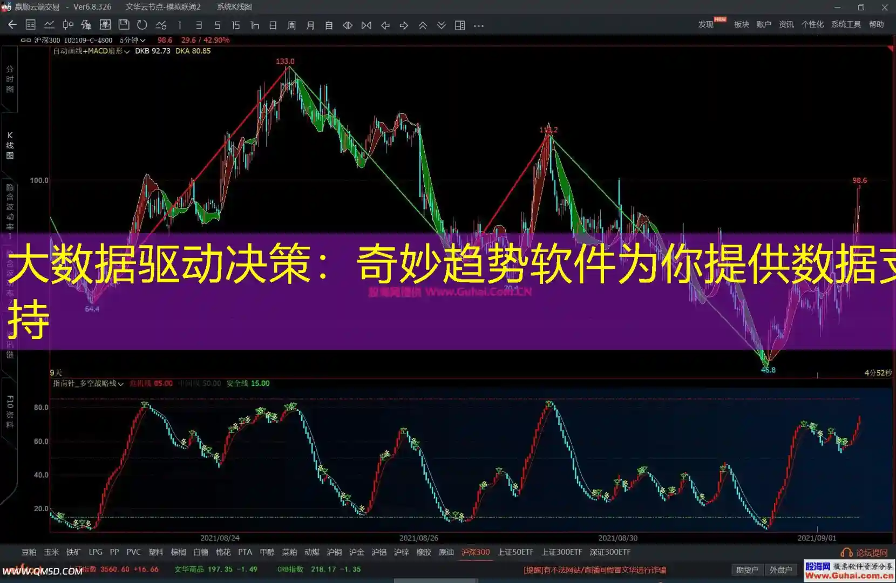Select the PTA contract tab

245,552
